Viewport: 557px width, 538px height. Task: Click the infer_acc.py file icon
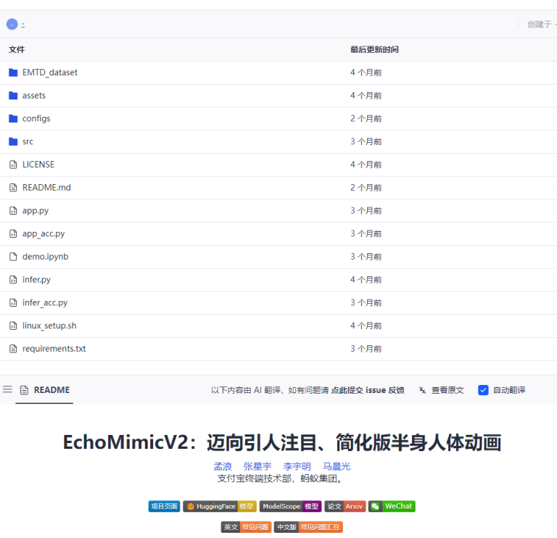[13, 302]
